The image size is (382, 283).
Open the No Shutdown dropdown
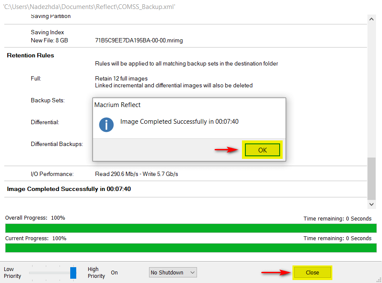173,272
